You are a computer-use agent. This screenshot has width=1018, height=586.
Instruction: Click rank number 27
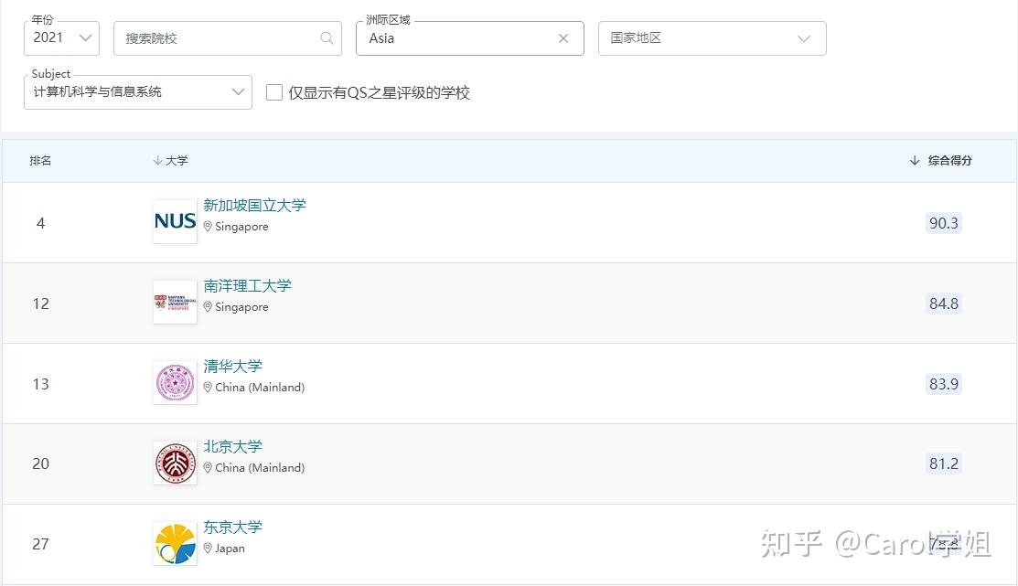pyautogui.click(x=41, y=545)
